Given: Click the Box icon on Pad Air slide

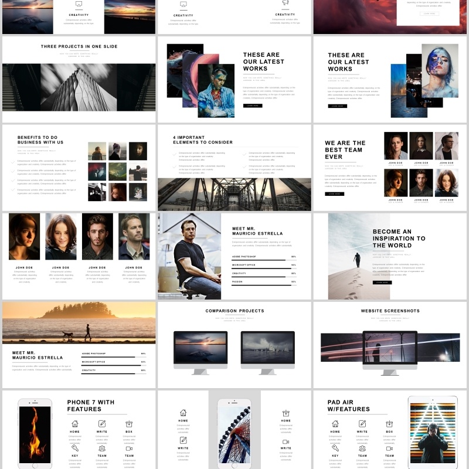Looking at the screenshot, I should (389, 423).
